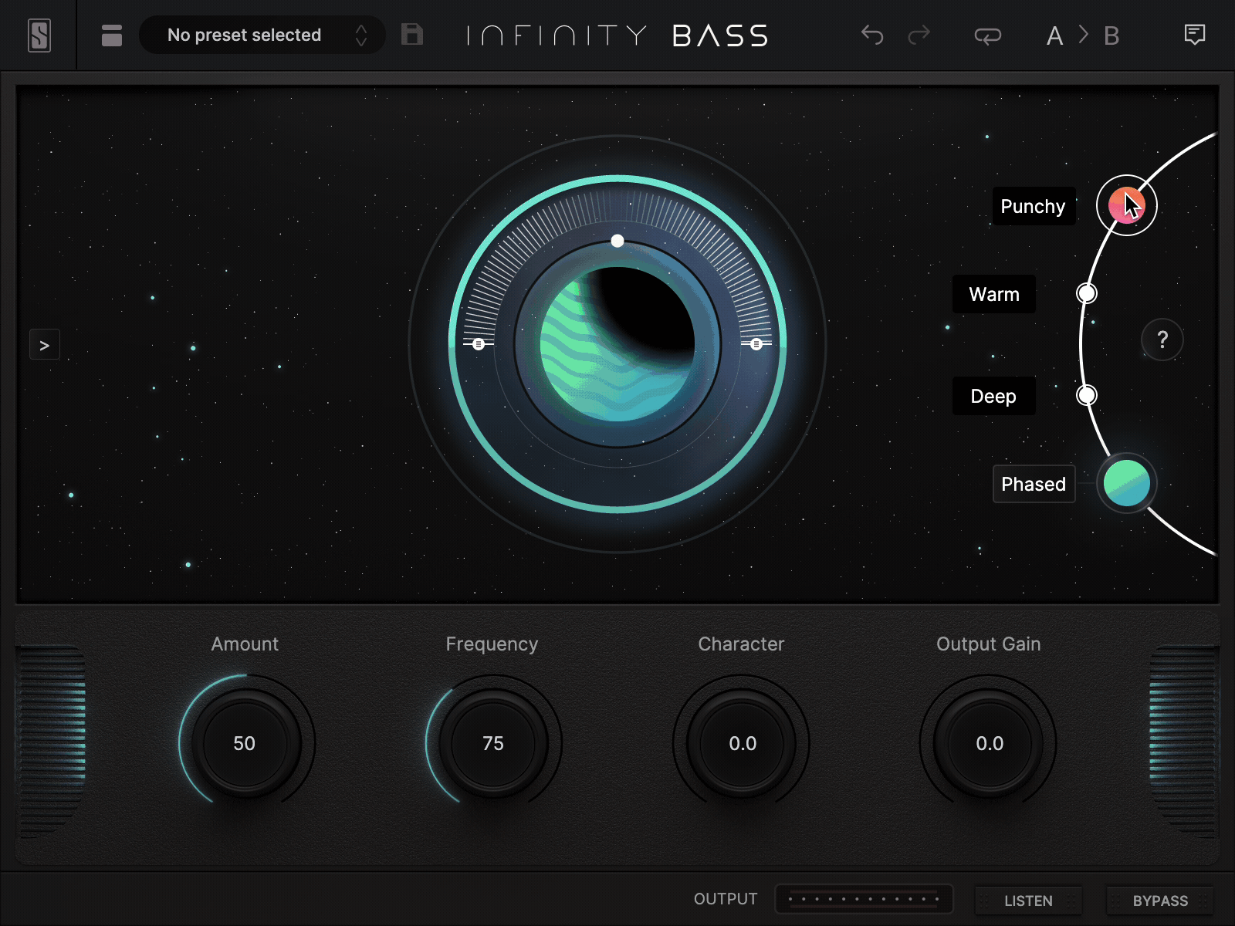Select the Deep mode point
This screenshot has width=1235, height=926.
point(1087,395)
